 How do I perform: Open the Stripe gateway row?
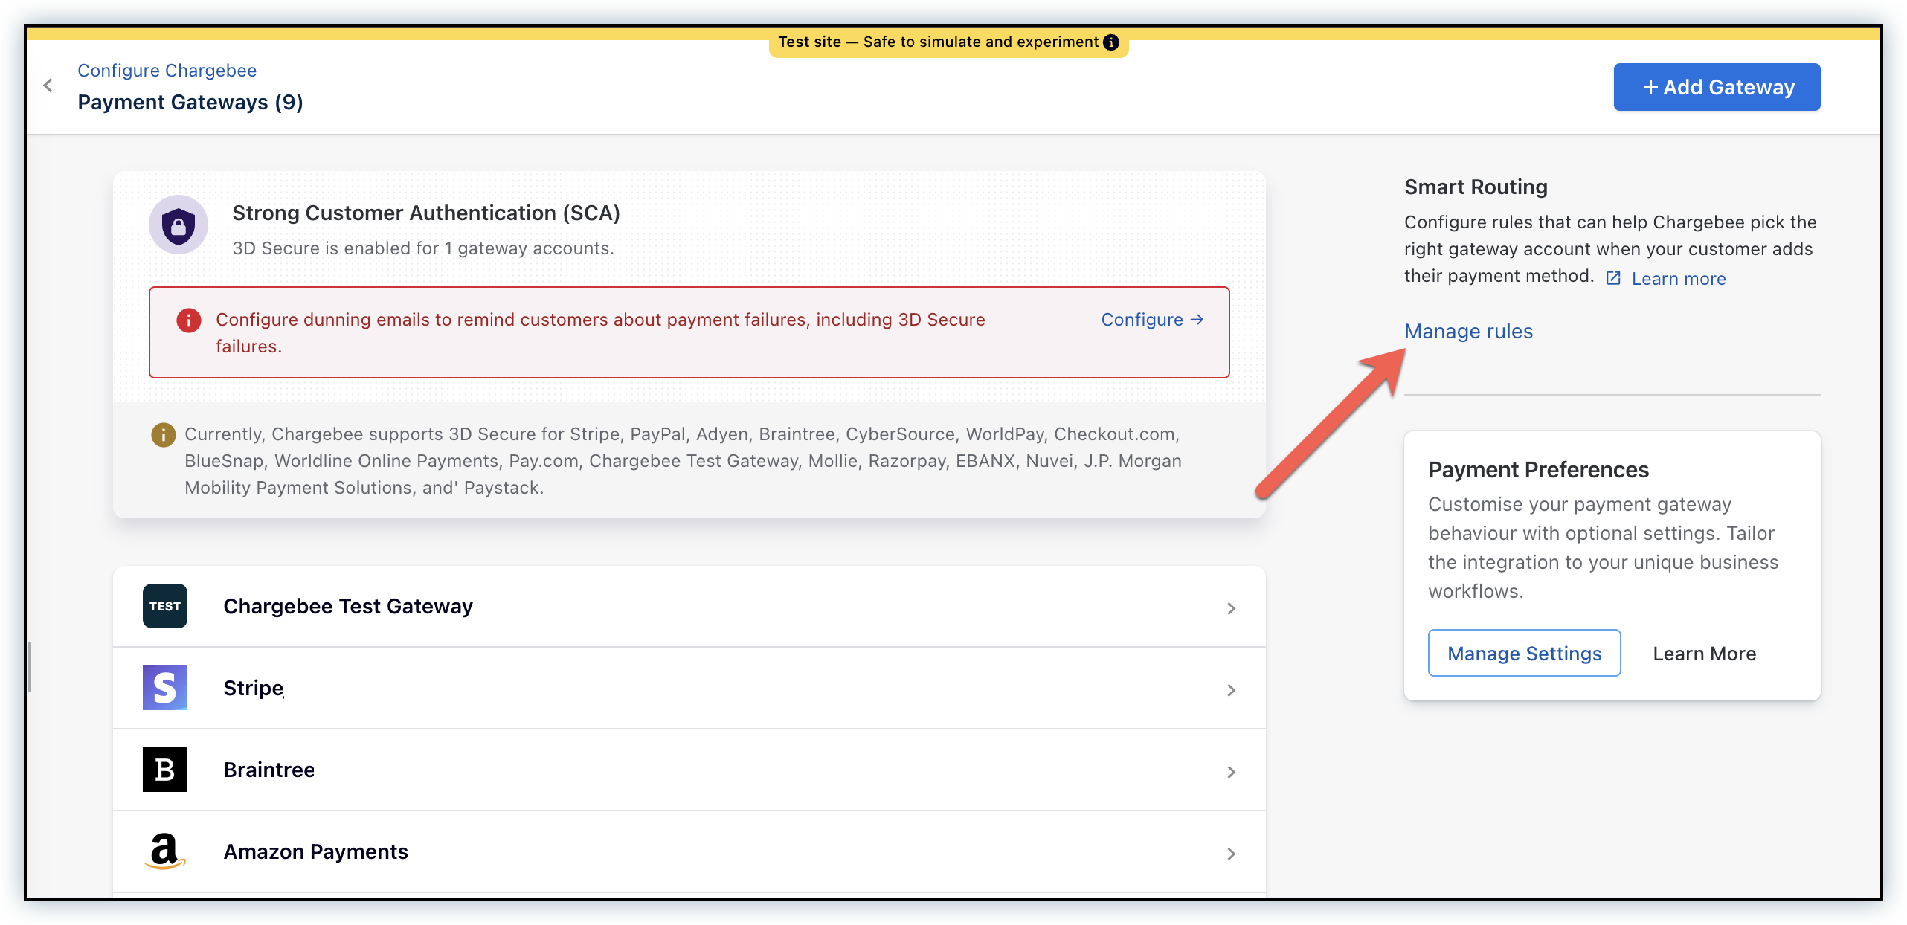(x=689, y=689)
